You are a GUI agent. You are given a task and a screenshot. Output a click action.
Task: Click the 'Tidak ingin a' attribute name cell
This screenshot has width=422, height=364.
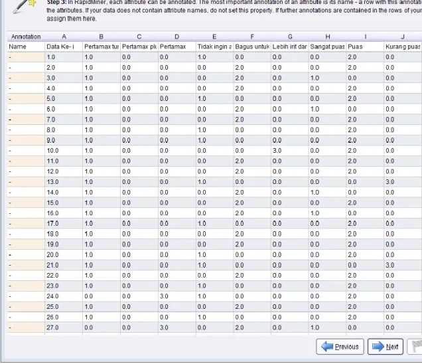point(214,46)
